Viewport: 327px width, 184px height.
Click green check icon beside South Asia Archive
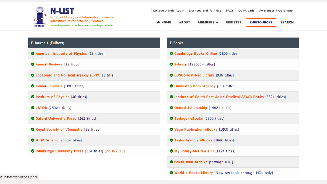pos(172,162)
